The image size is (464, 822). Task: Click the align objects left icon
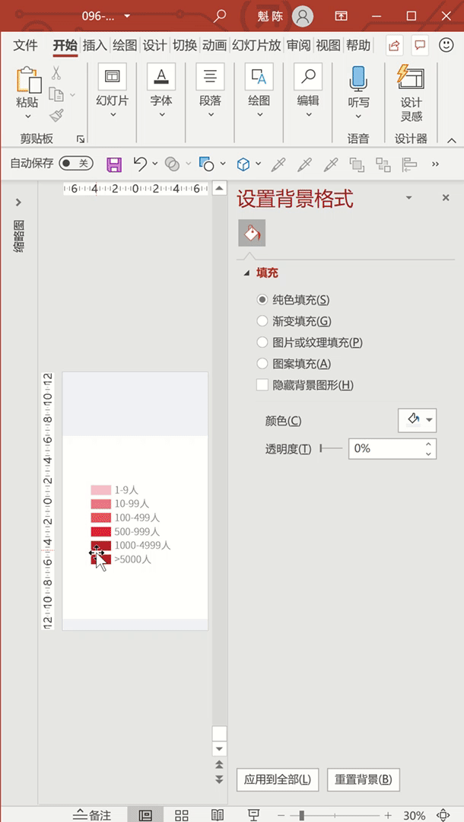[409, 164]
